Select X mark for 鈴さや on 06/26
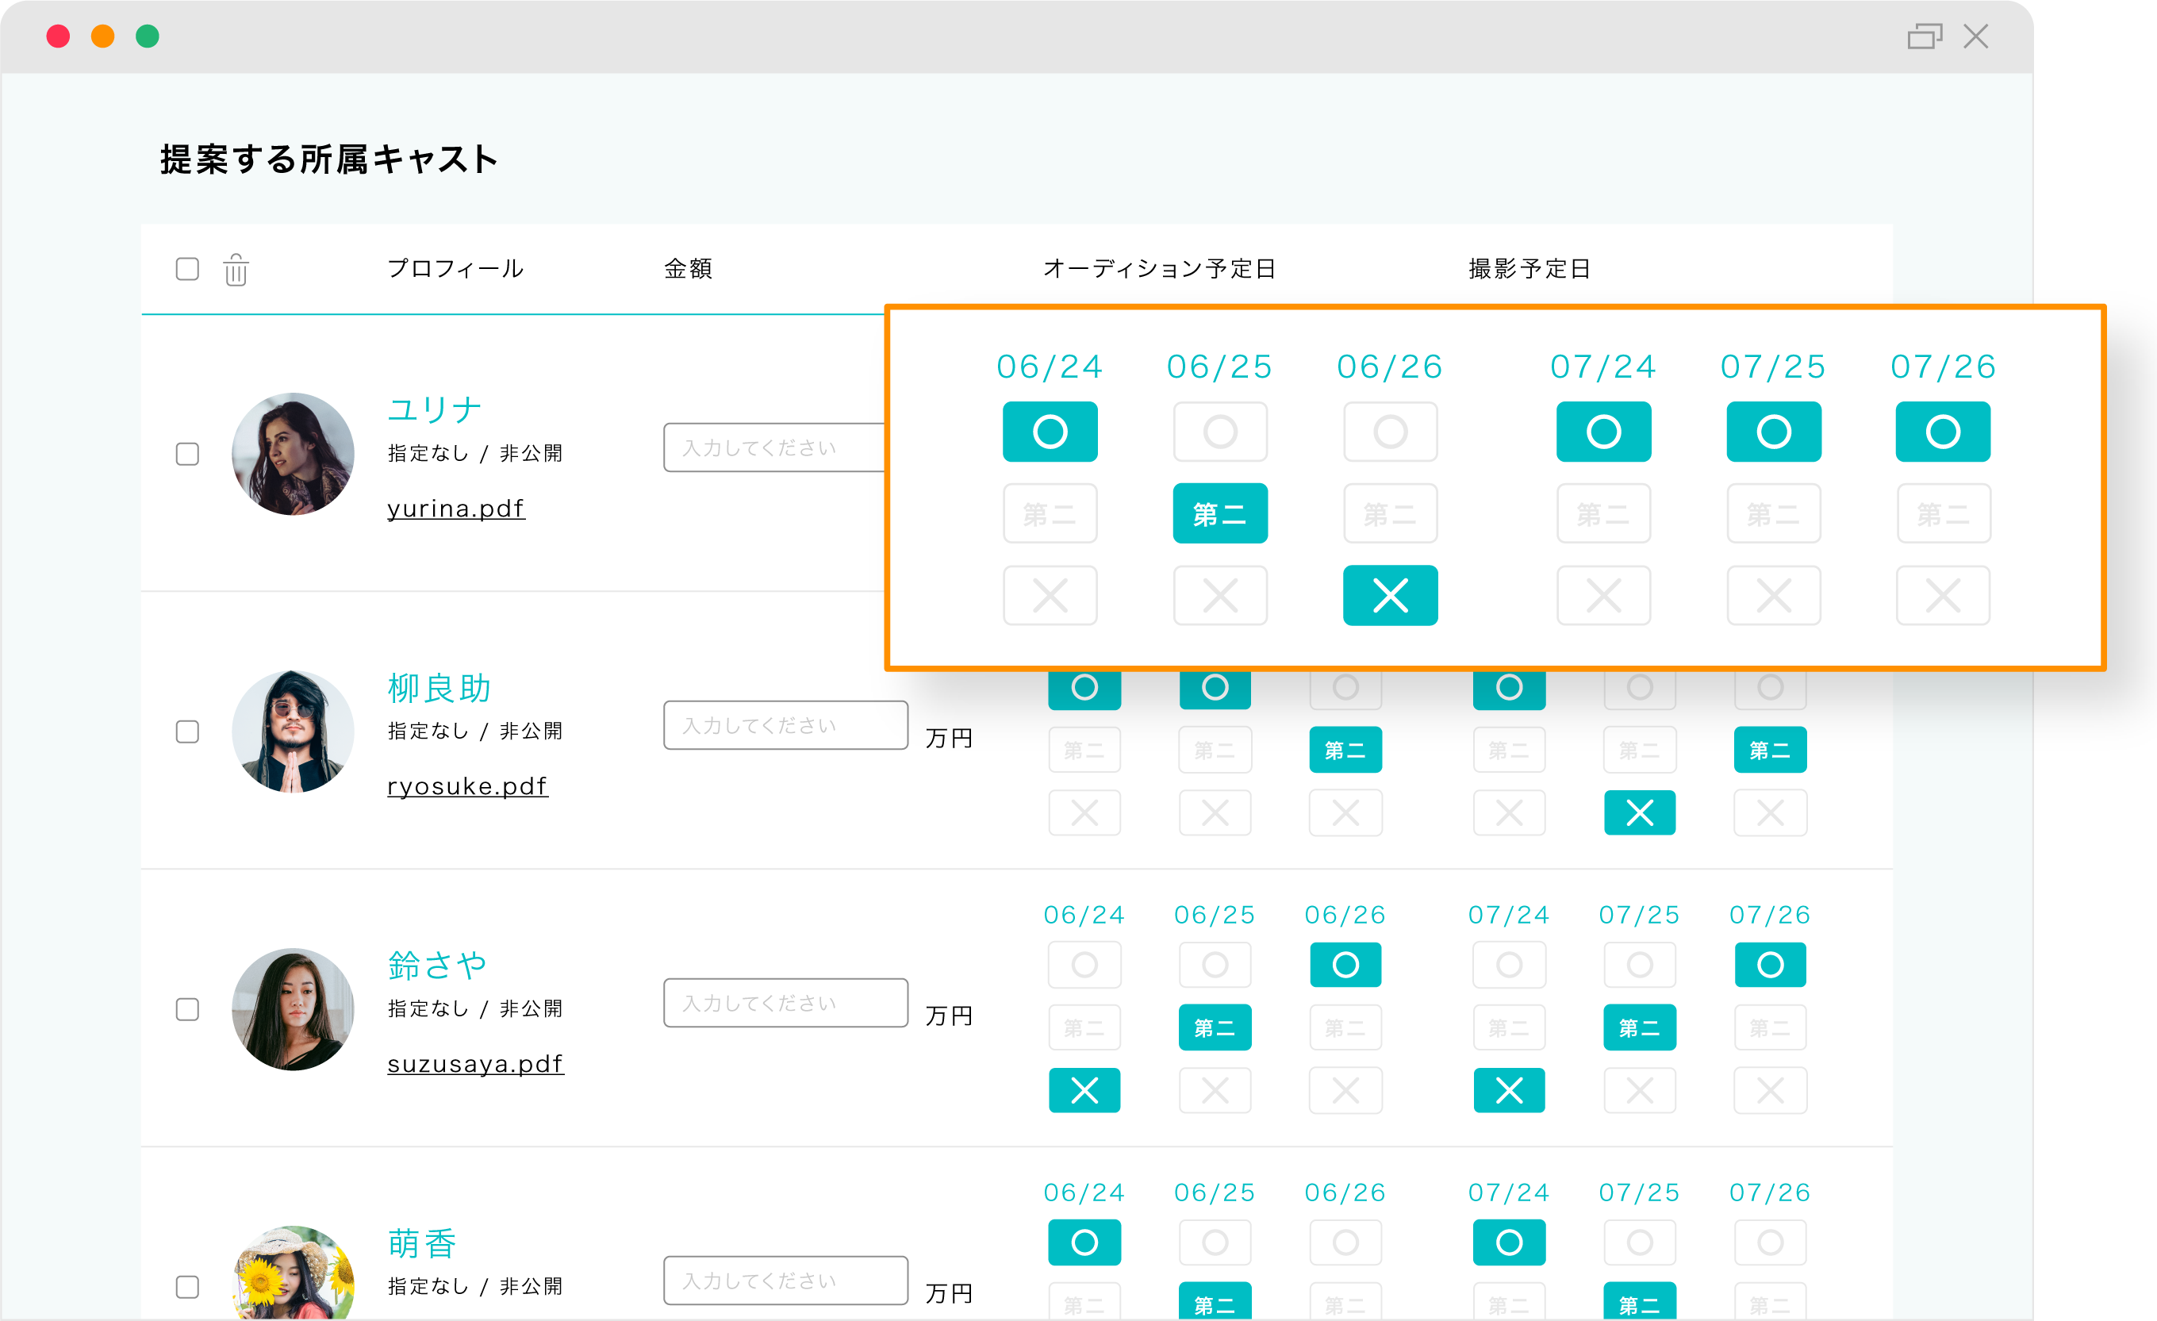Image resolution: width=2157 pixels, height=1321 pixels. pos(1345,1090)
